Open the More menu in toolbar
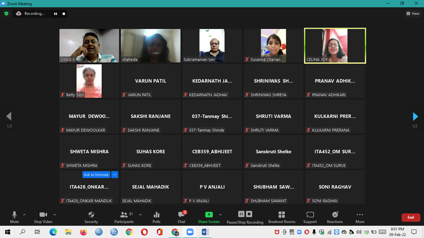 [360, 217]
